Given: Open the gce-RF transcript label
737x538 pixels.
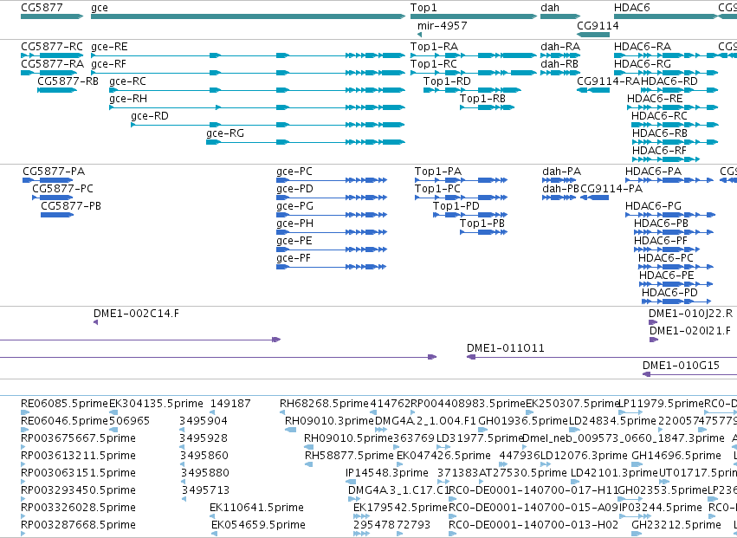Looking at the screenshot, I should [108, 64].
